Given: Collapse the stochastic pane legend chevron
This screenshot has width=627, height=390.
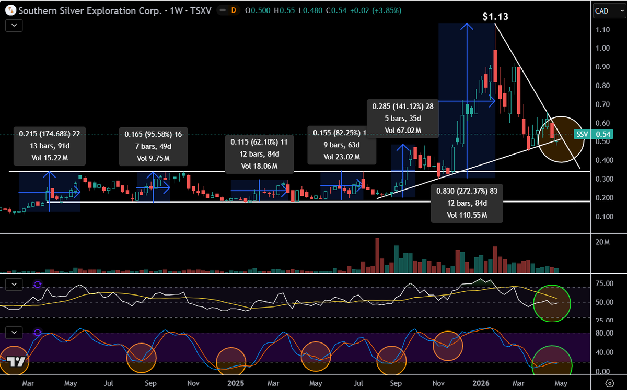Looking at the screenshot, I should 14,332.
